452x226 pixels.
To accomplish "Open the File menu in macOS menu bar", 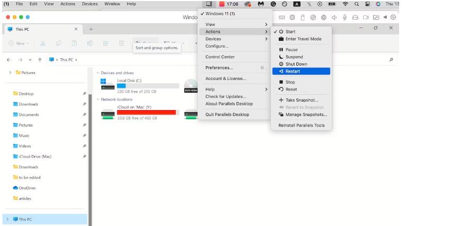I will tap(19, 4).
